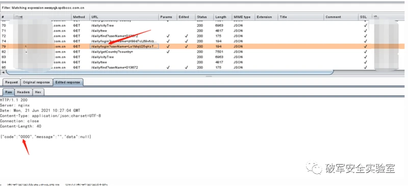
Task: Click the horizontal scrollbar left arrow
Action: point(3,72)
